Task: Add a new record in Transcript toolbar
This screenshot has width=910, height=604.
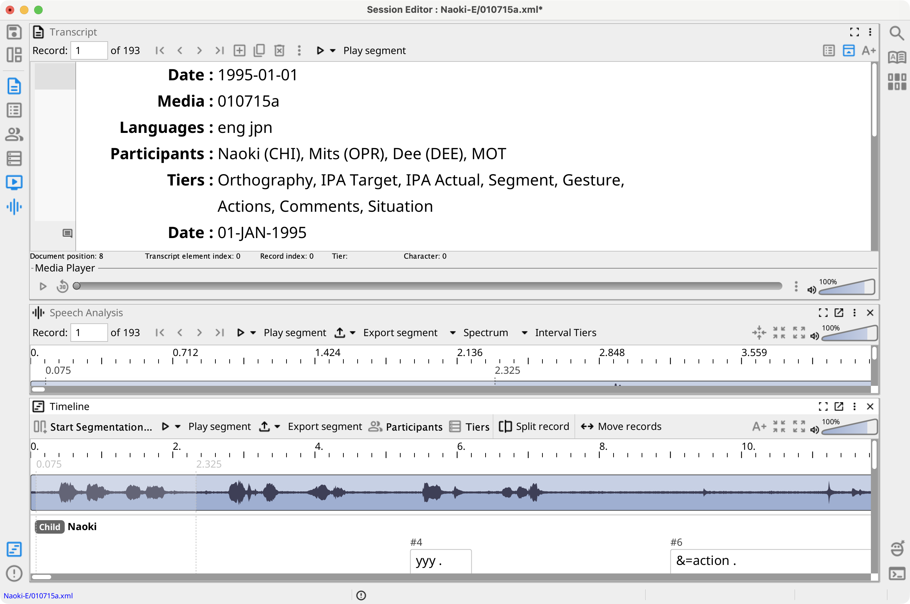Action: point(239,50)
